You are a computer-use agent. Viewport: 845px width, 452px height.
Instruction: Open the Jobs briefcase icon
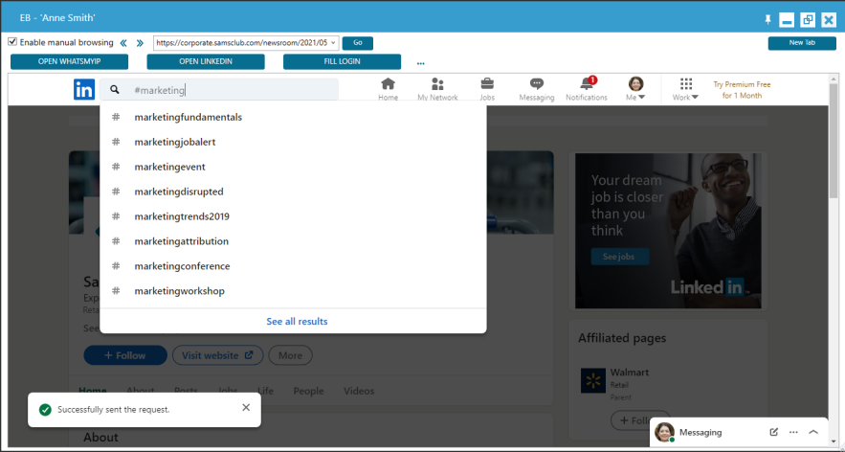tap(487, 84)
